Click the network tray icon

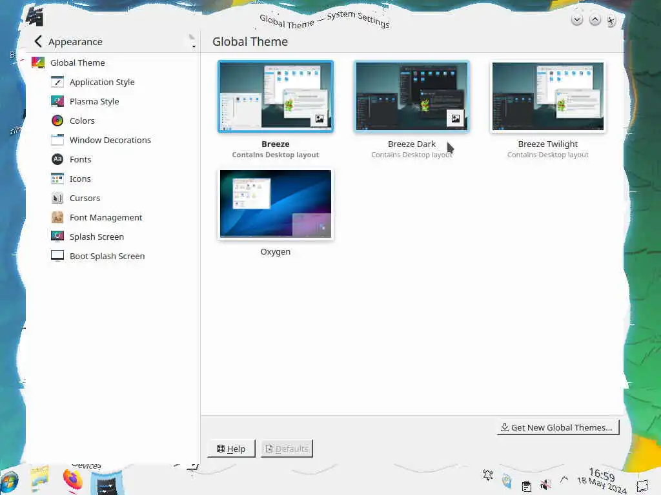click(507, 481)
